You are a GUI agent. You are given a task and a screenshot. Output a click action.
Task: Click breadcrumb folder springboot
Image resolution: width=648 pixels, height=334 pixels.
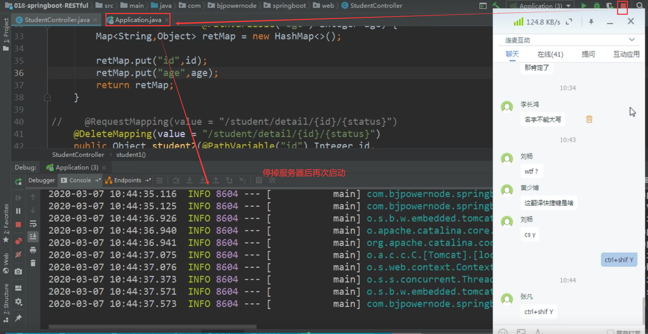point(285,6)
